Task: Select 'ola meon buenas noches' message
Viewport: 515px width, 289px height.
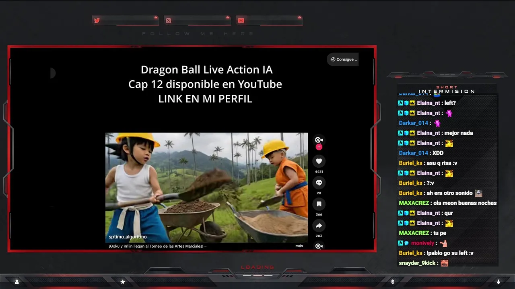Action: [x=447, y=203]
